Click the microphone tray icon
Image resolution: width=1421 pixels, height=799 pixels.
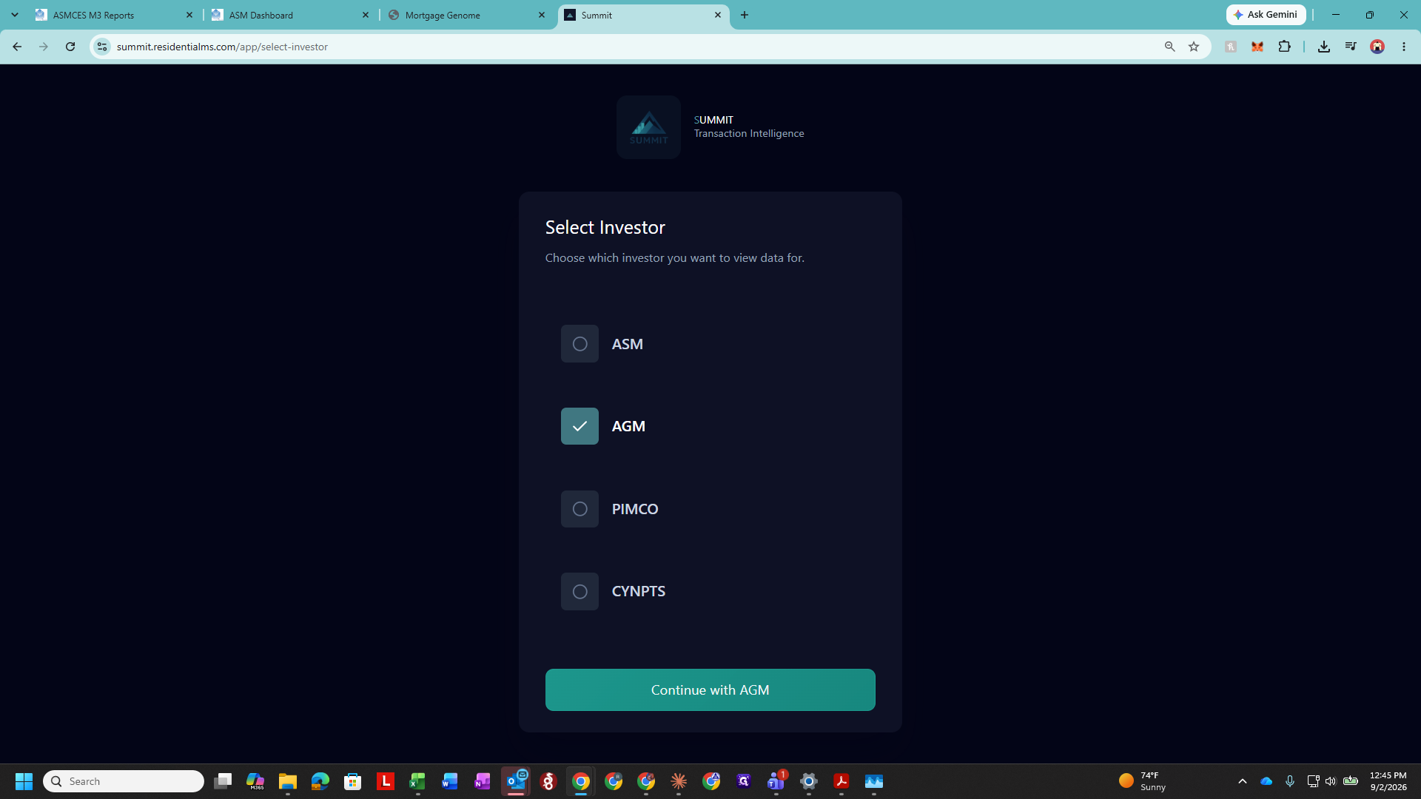pyautogui.click(x=1290, y=781)
